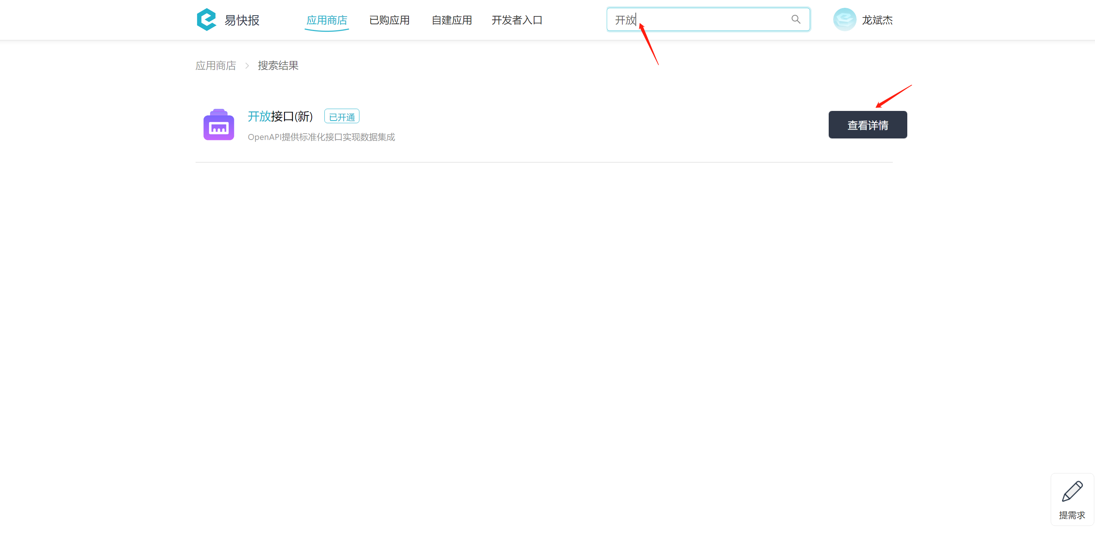Open the 已购应用 tab
Screen dimensions: 1095x549
pos(389,20)
